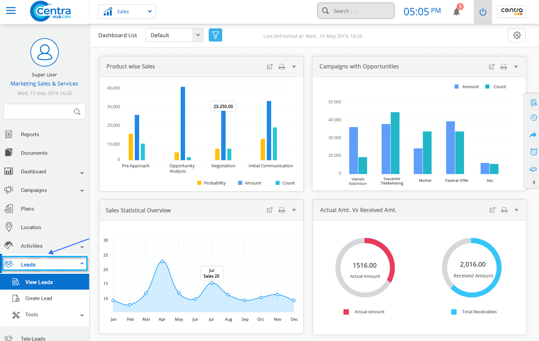Select Create Lead from the Leads submenu
The image size is (539, 341).
pyautogui.click(x=38, y=298)
